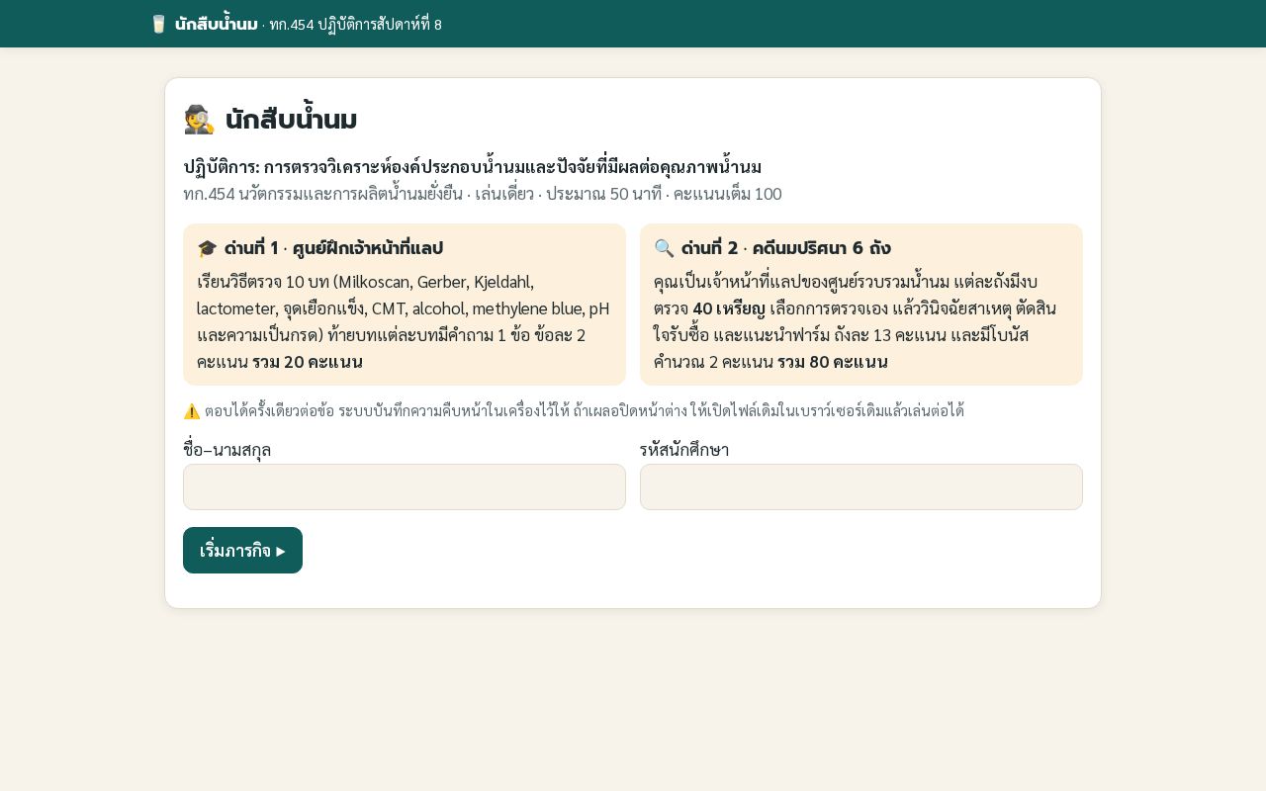Start the mission with เริ่มภารกิจ button
The width and height of the screenshot is (1266, 791).
pyautogui.click(x=242, y=551)
